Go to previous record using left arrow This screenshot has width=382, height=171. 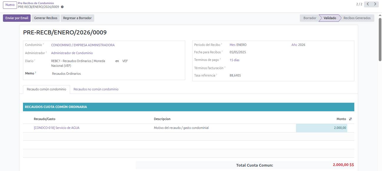[x=368, y=4]
